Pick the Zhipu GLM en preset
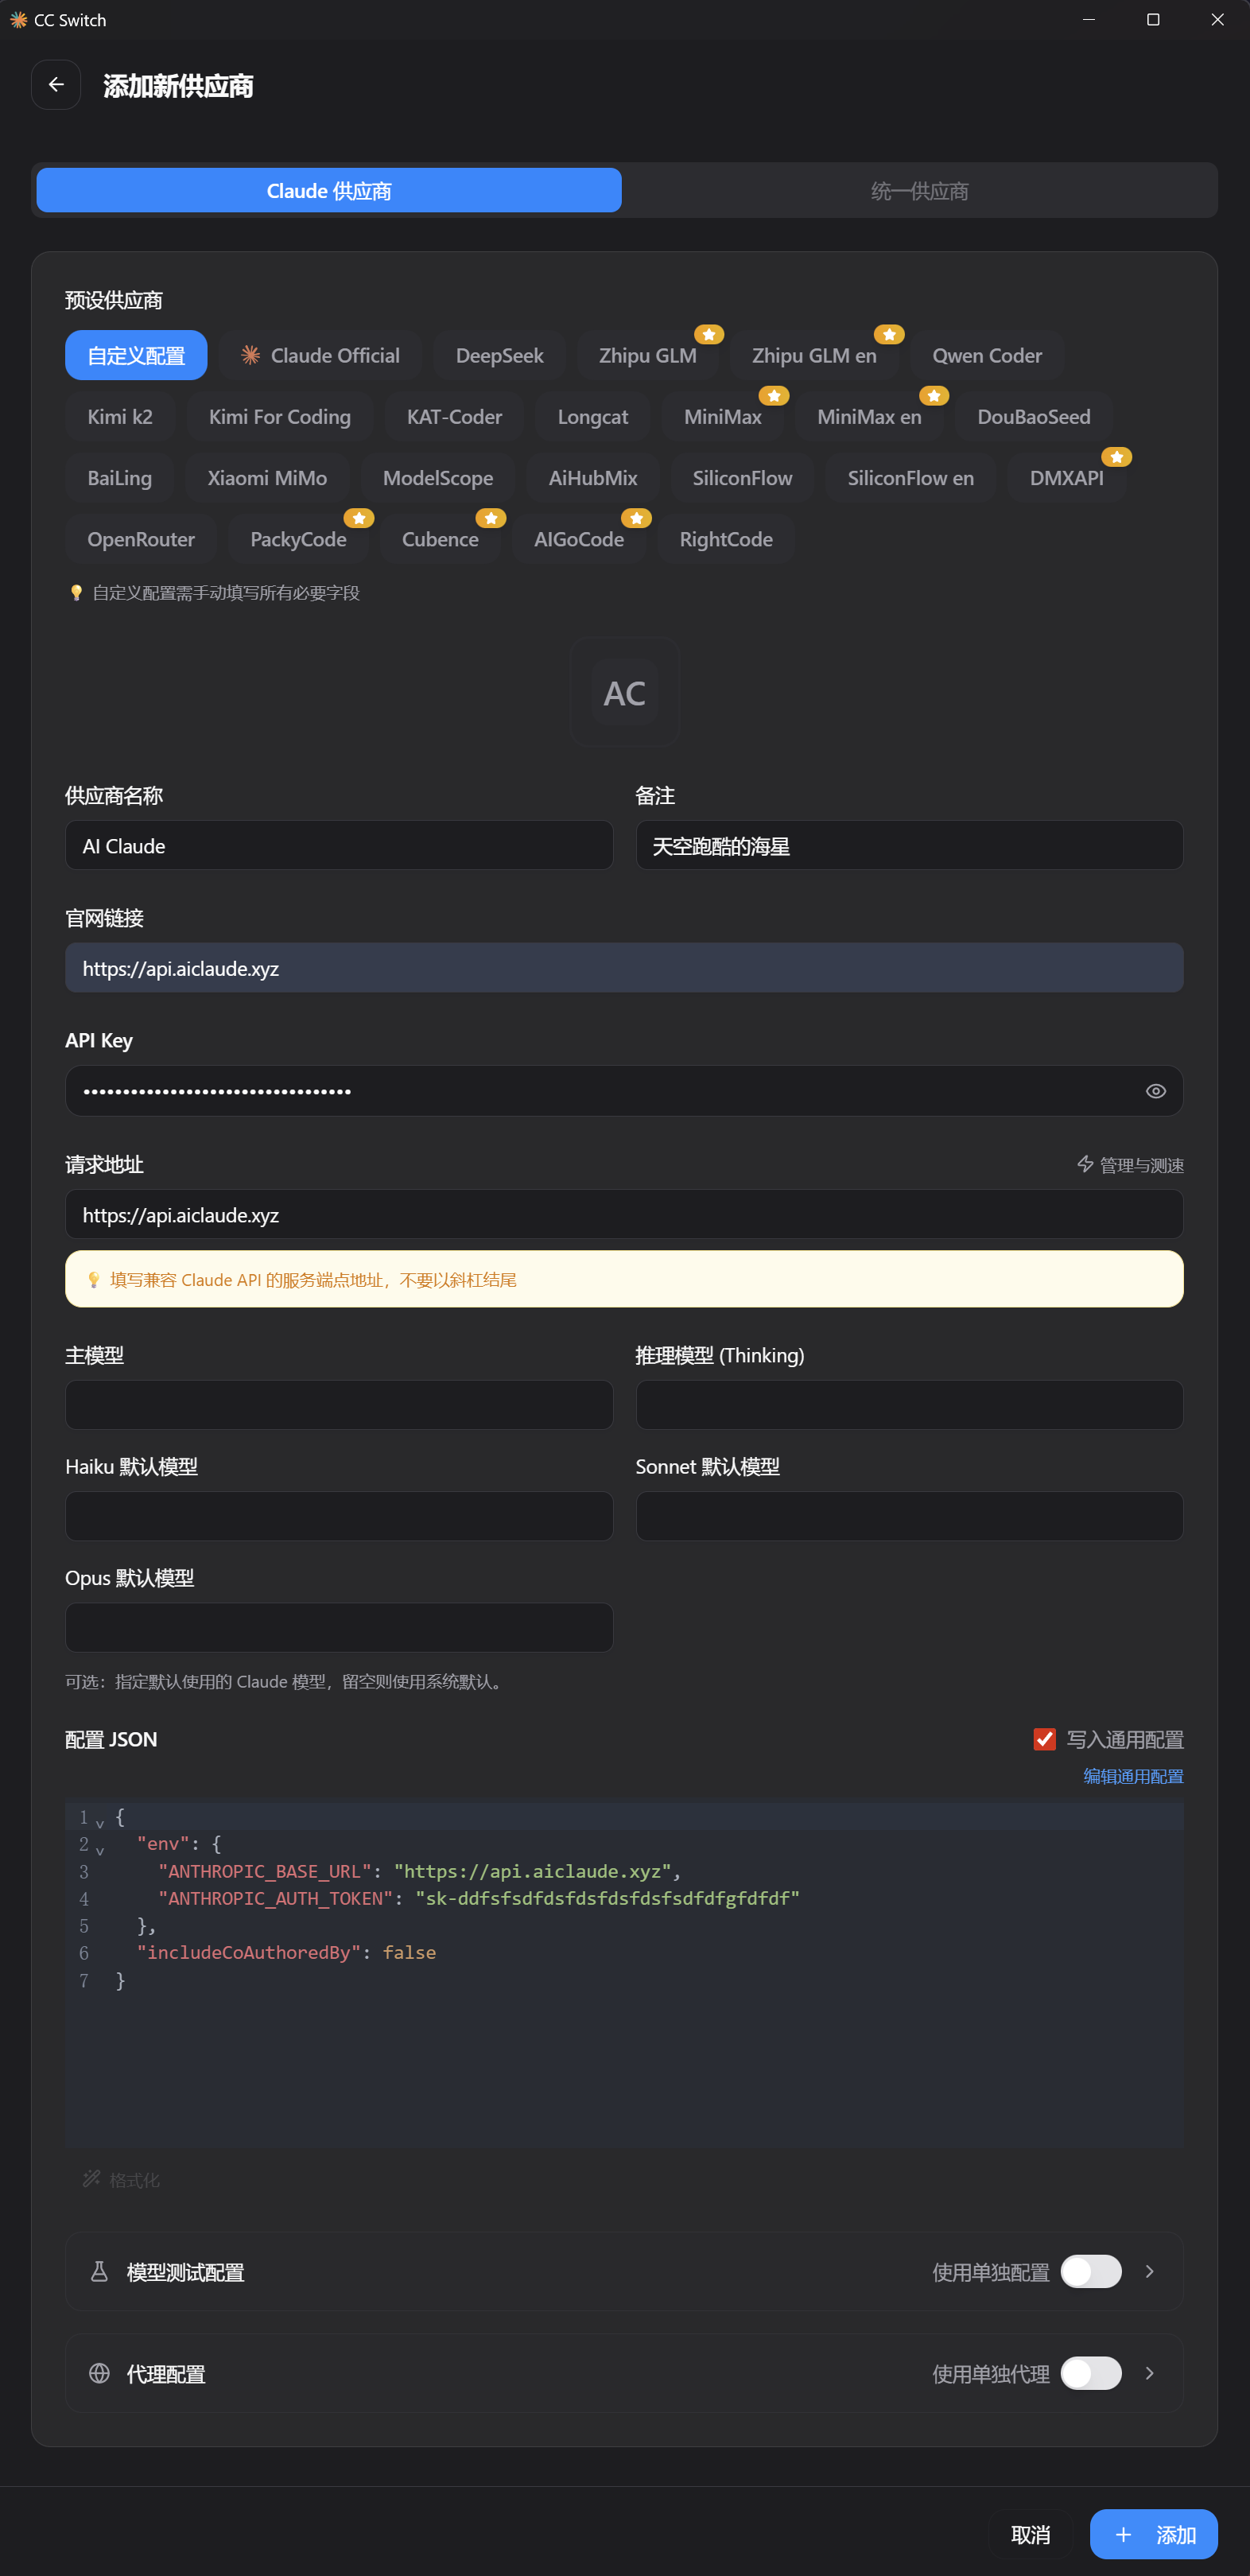The width and height of the screenshot is (1250, 2576). [814, 355]
